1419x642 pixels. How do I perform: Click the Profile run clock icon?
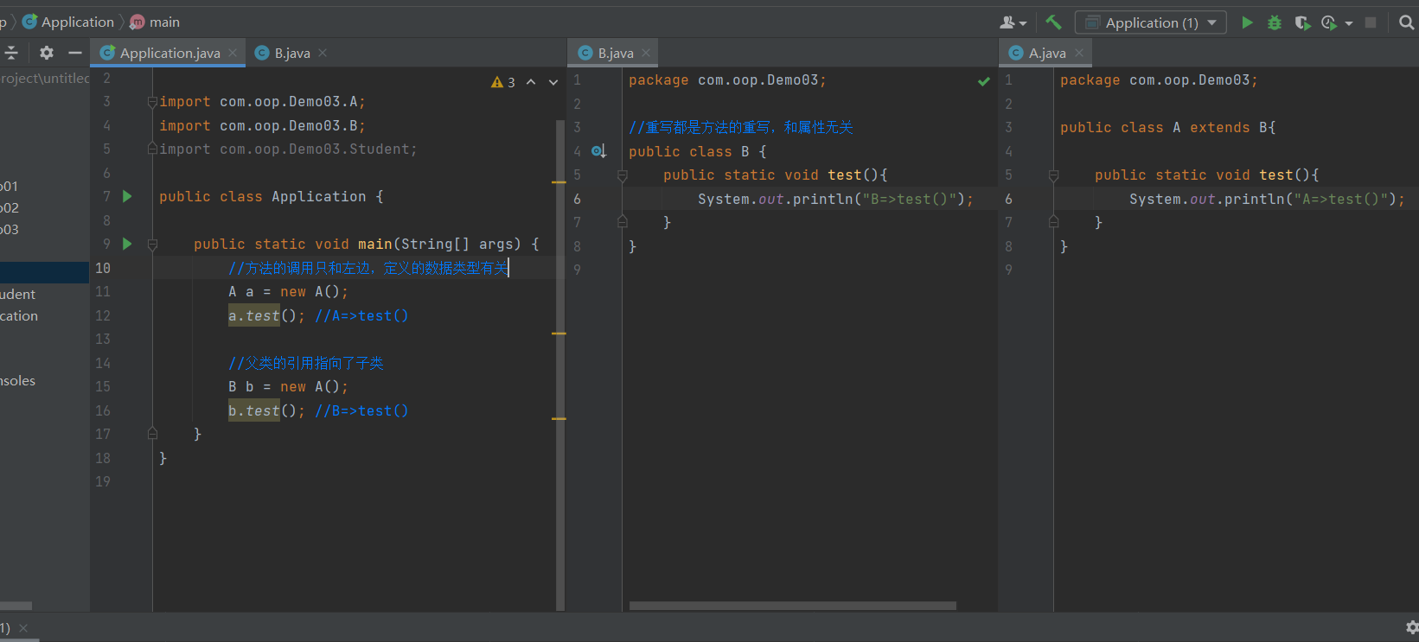pos(1329,22)
